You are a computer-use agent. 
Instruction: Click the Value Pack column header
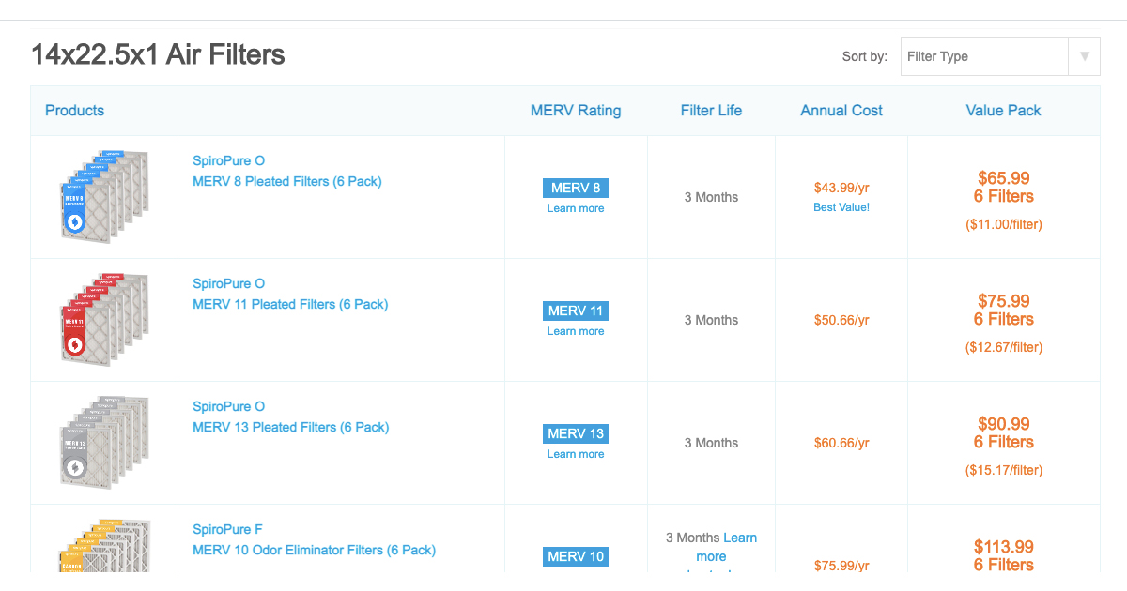1004,110
